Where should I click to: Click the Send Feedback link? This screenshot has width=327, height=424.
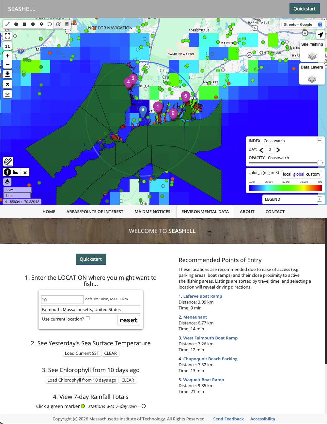pyautogui.click(x=228, y=419)
